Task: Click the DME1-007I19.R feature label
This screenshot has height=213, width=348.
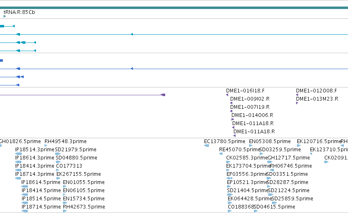Action: point(250,107)
